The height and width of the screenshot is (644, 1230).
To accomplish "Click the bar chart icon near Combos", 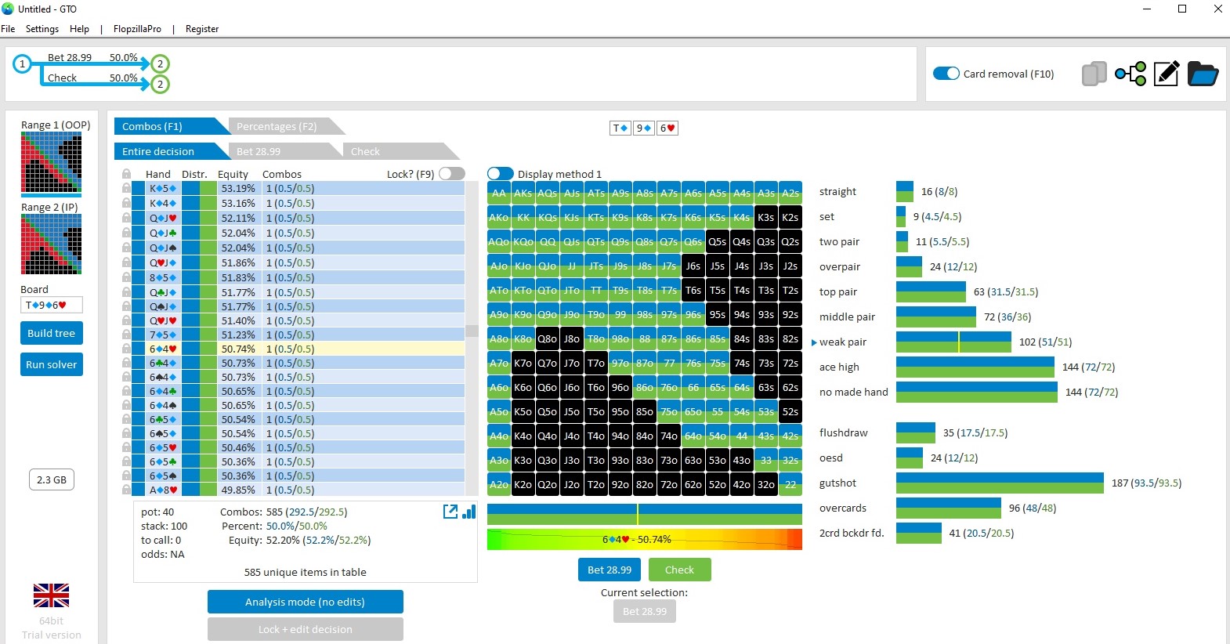I will (x=469, y=512).
